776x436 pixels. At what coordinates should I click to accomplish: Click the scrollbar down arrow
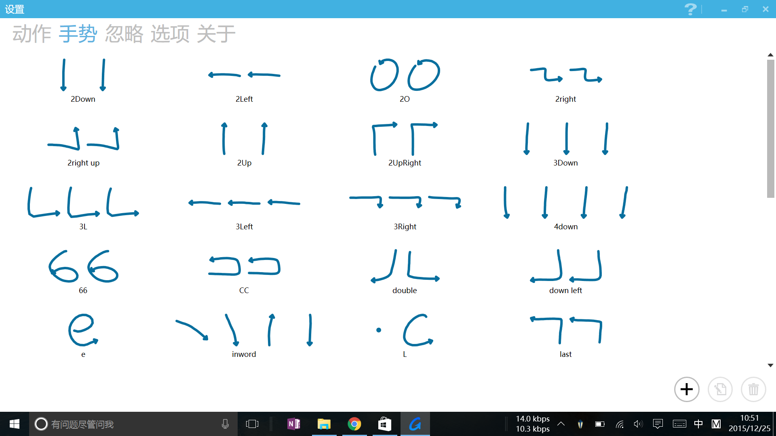click(x=770, y=365)
